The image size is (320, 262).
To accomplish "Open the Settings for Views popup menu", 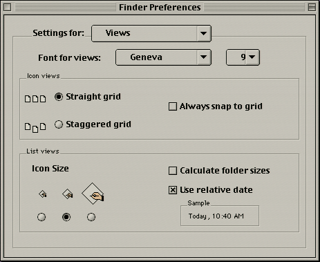I will pyautogui.click(x=151, y=33).
